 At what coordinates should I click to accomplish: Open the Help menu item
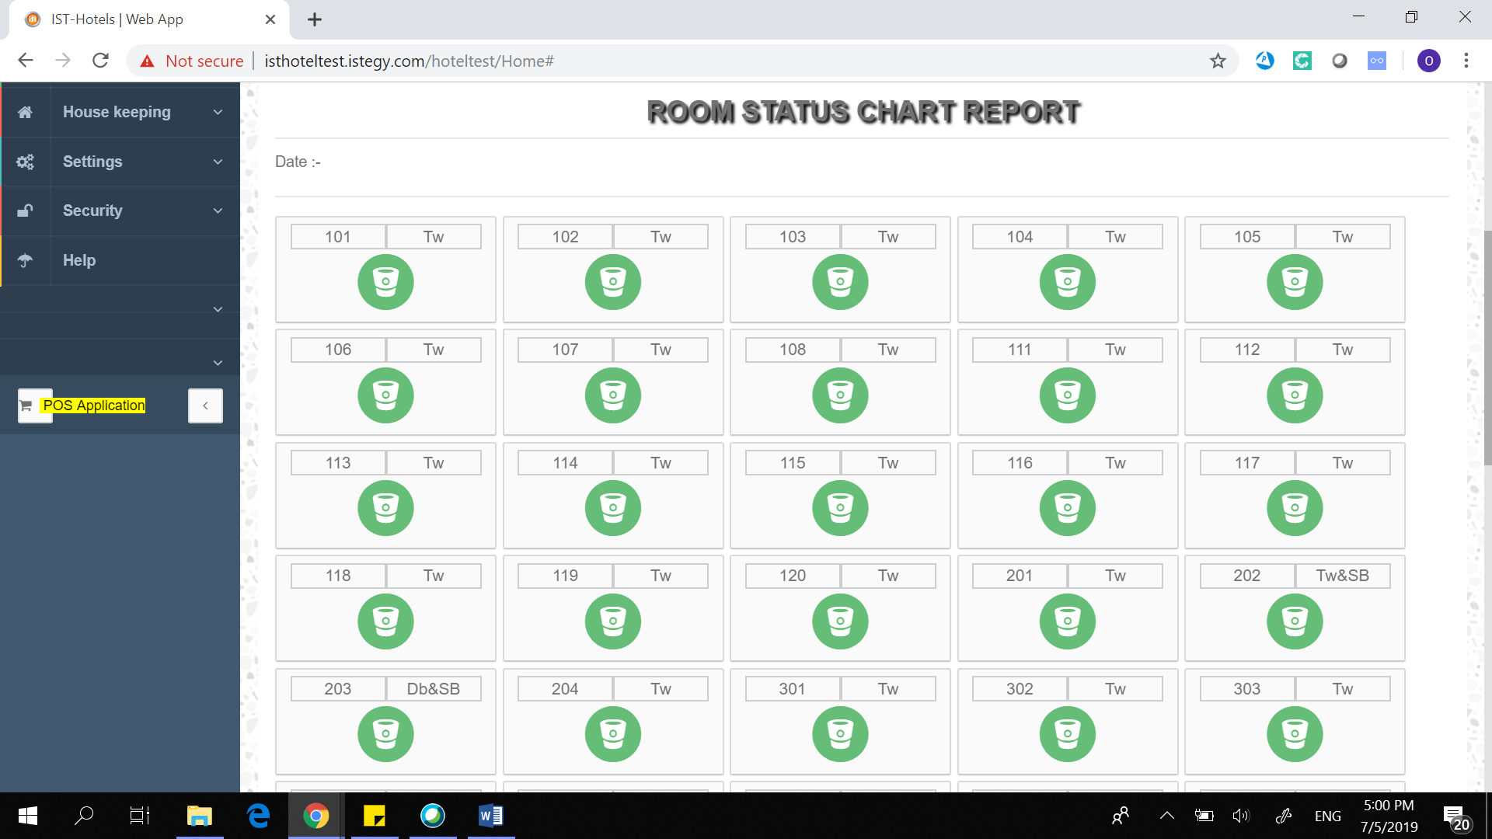coord(79,260)
